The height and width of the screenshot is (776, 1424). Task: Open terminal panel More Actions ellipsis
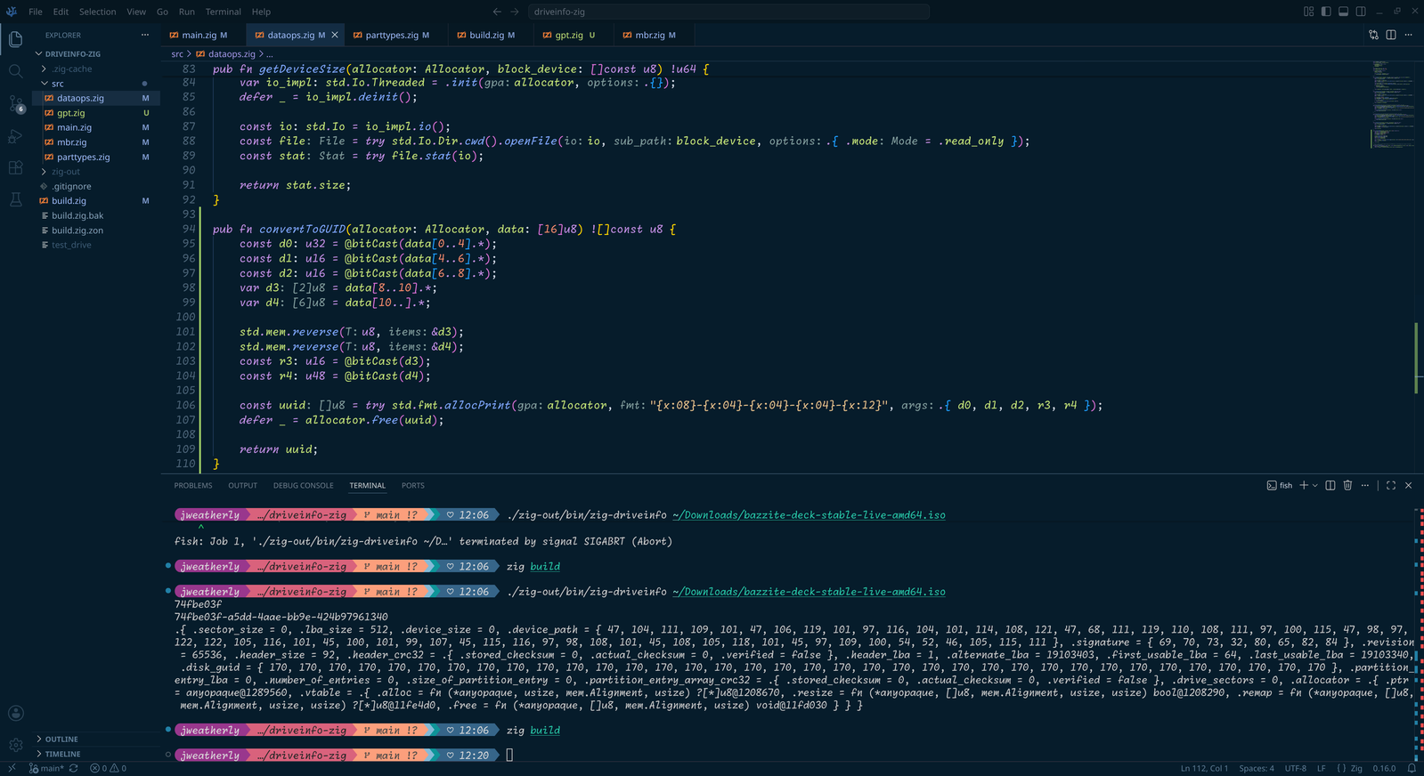[x=1365, y=485]
